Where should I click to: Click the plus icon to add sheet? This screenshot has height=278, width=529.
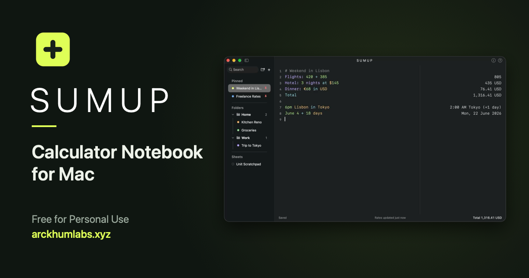pyautogui.click(x=269, y=70)
